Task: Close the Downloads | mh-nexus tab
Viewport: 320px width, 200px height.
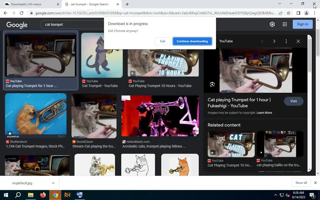Action: (58, 4)
